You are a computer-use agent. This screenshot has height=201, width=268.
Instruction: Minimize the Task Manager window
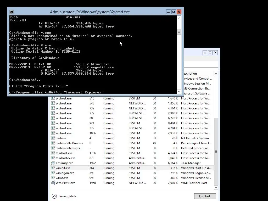coord(205,53)
